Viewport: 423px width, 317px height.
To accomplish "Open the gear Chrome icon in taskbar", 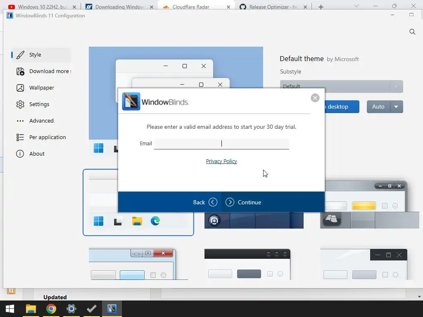I will tap(71, 309).
